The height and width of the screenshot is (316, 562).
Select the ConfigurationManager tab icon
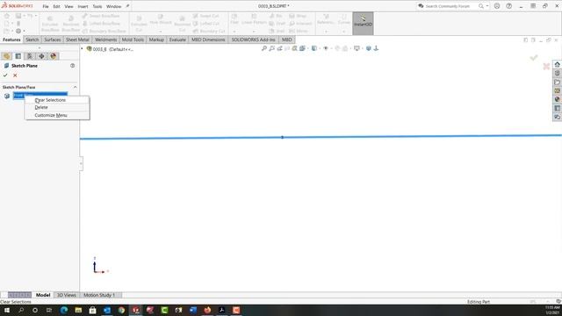pyautogui.click(x=30, y=56)
